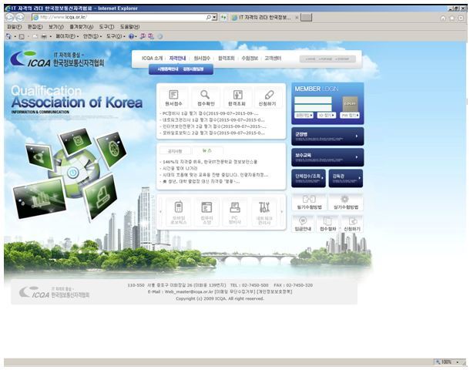Image resolution: width=470 pixels, height=370 pixels.
Task: Click the refresh icon beside address bar
Action: (x=223, y=18)
